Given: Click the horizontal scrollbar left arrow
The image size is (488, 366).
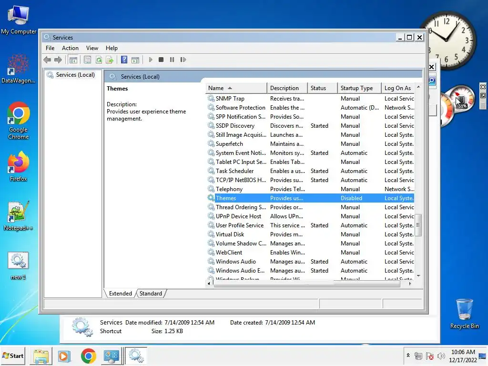Looking at the screenshot, I should point(209,284).
